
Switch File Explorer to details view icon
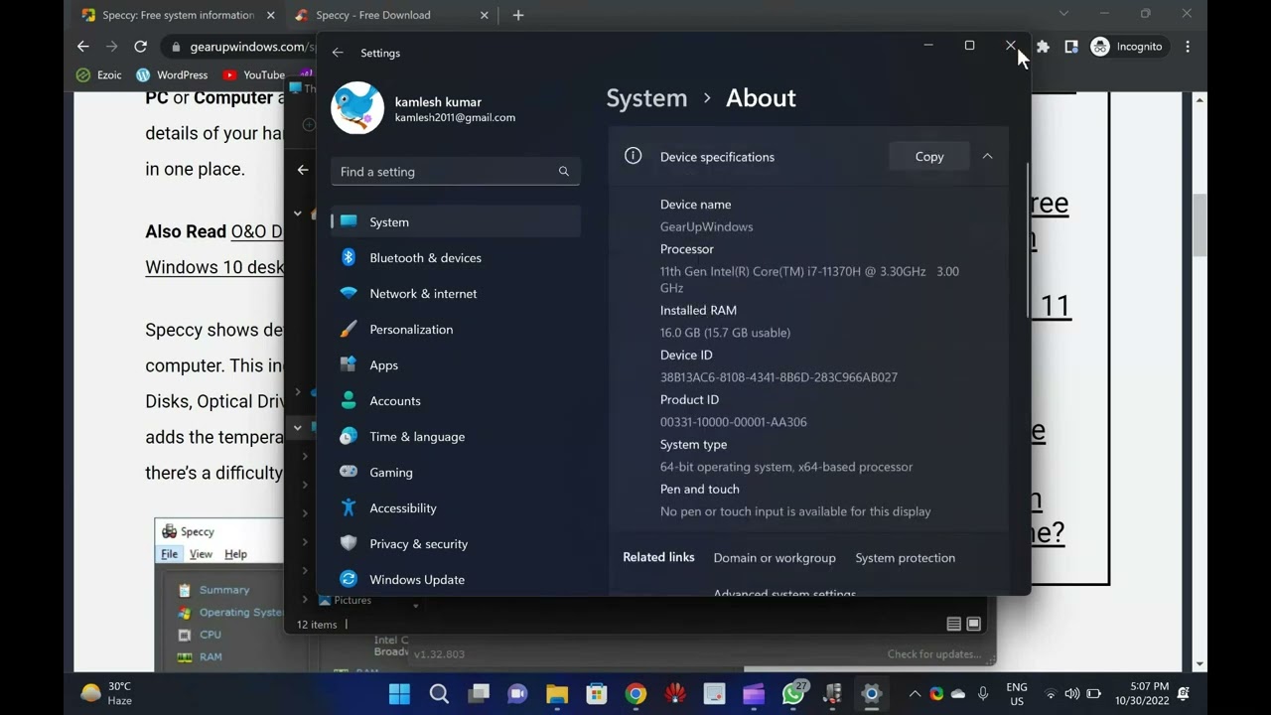click(953, 624)
